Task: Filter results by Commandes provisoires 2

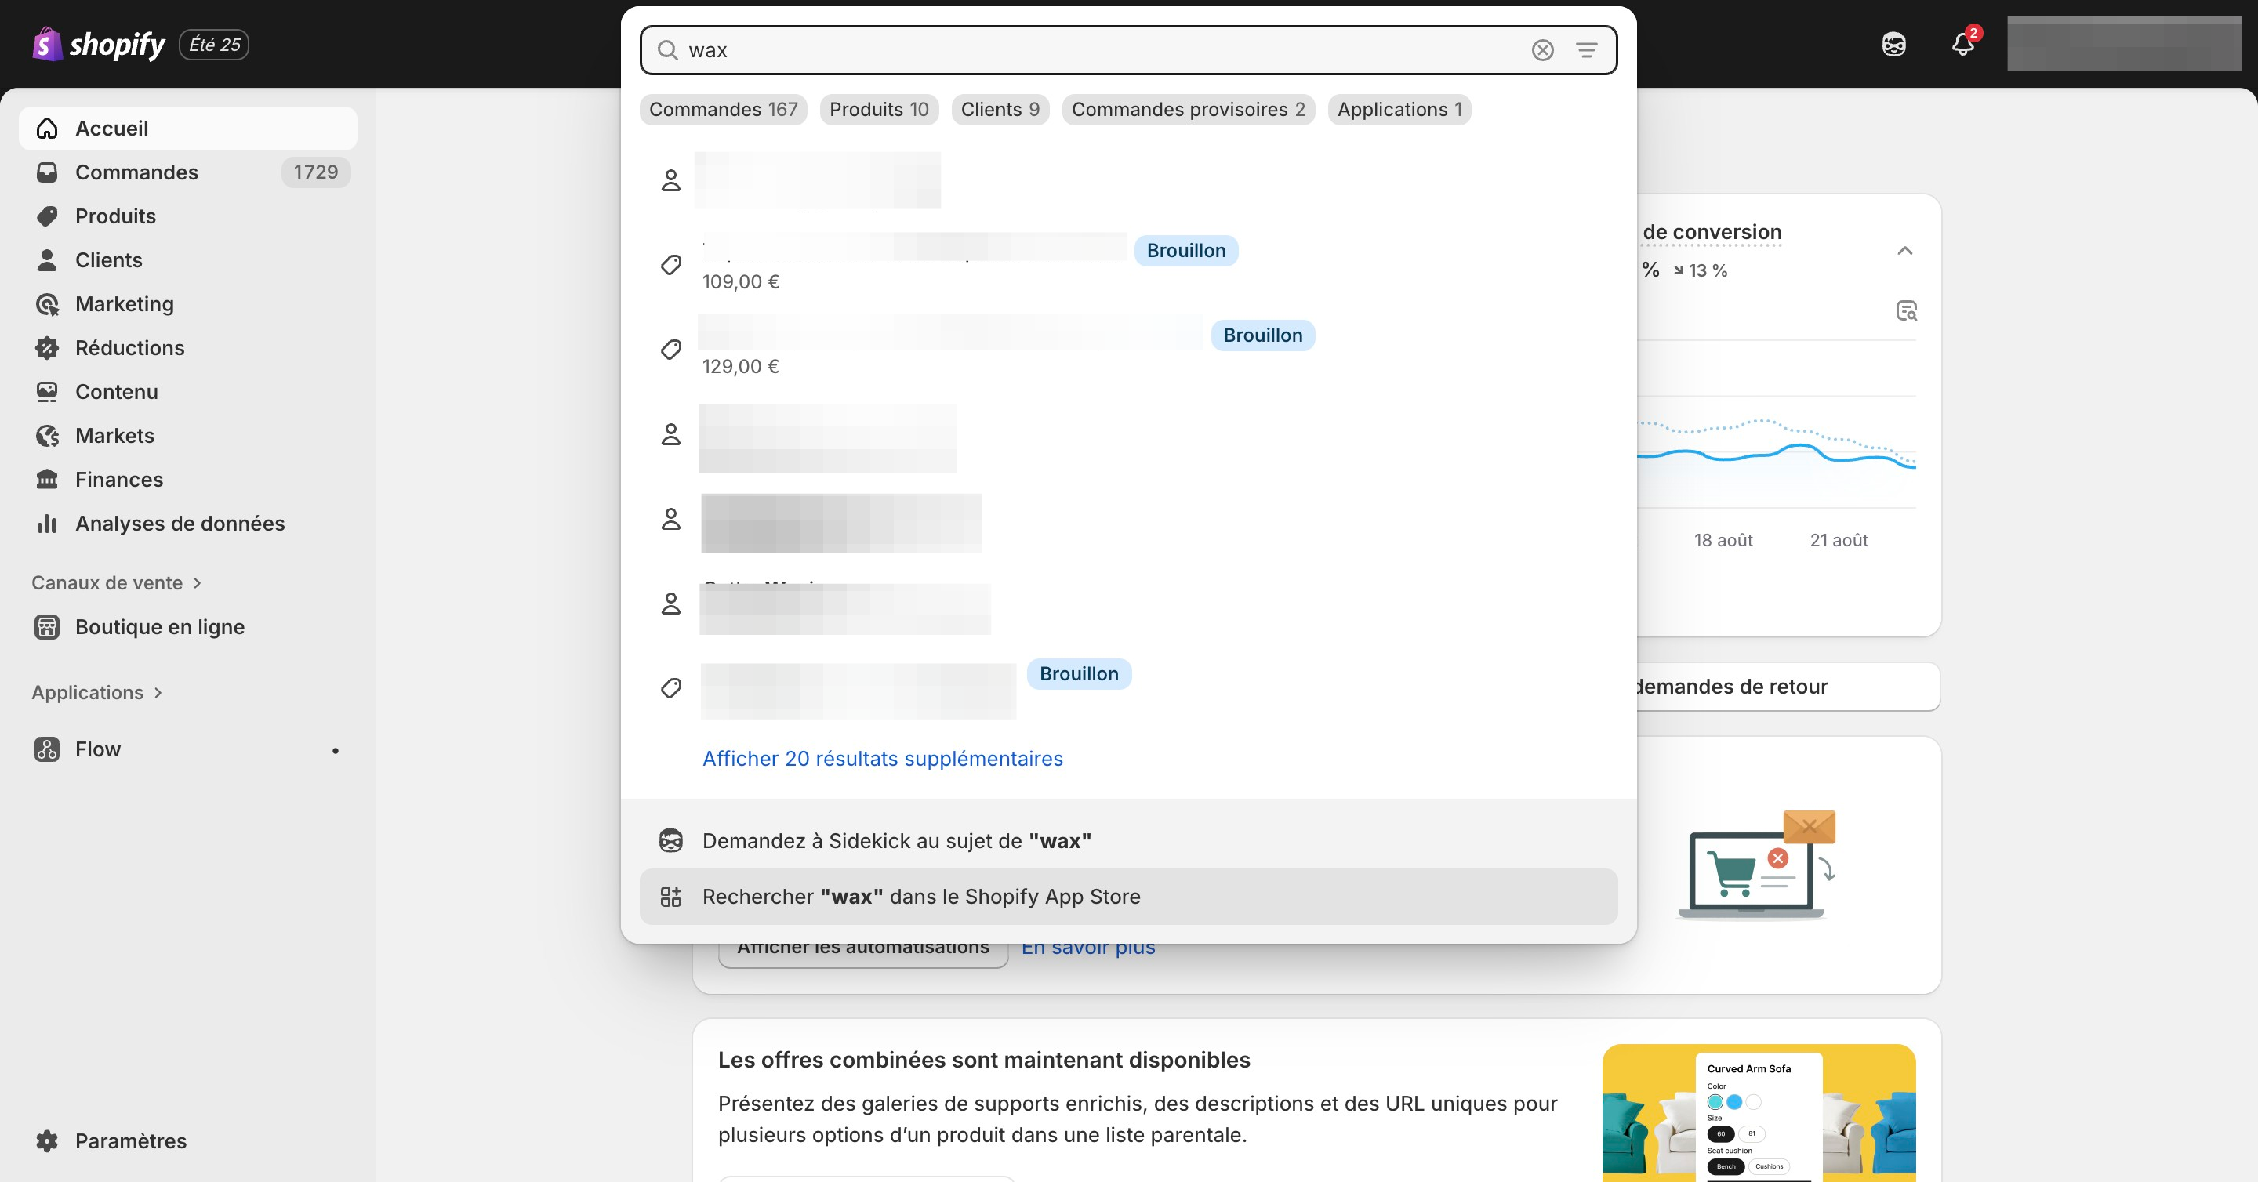Action: coord(1188,110)
